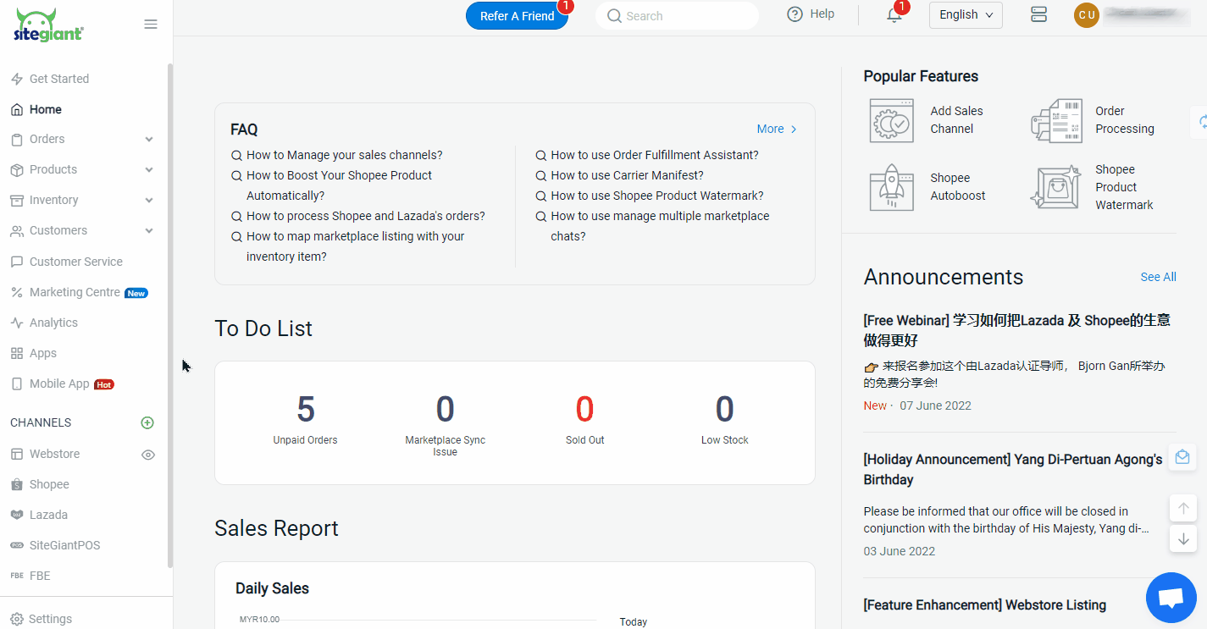This screenshot has height=629, width=1207.
Task: Click the SiteGiantPOS icon in channels
Action: click(x=17, y=545)
